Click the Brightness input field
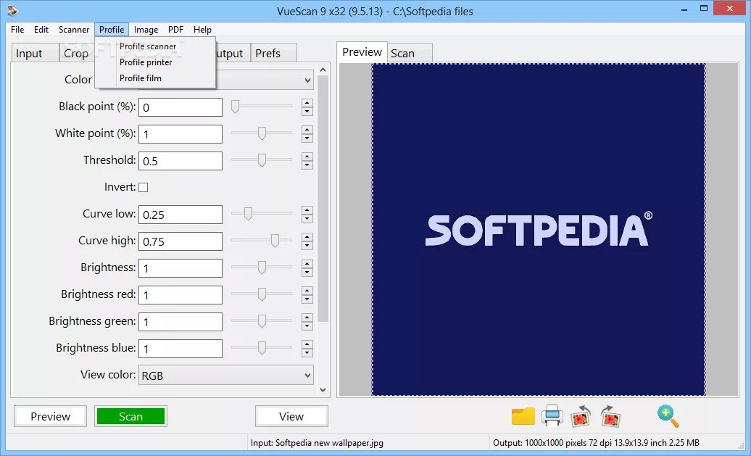 pyautogui.click(x=181, y=268)
